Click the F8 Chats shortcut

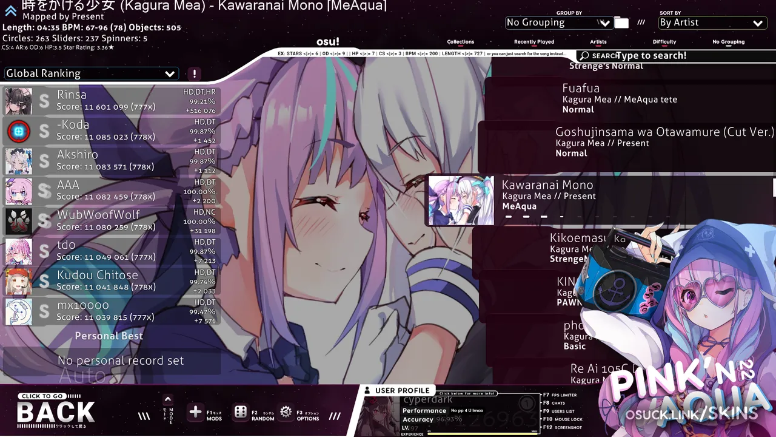[554, 403]
